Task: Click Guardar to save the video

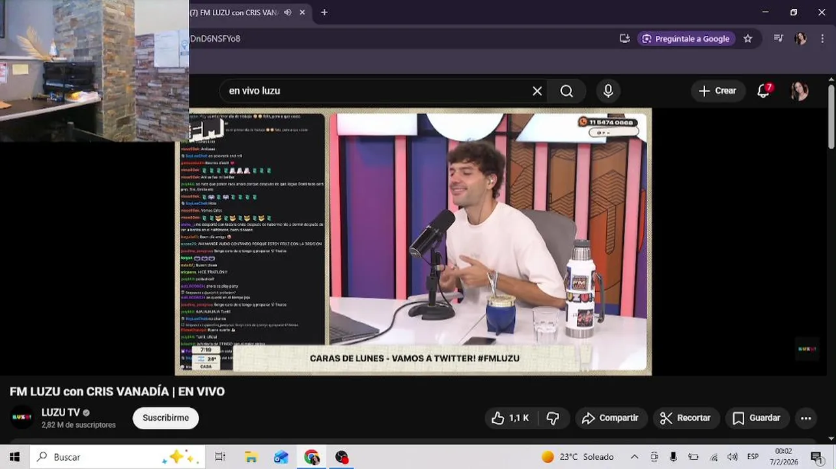Action: pos(757,418)
